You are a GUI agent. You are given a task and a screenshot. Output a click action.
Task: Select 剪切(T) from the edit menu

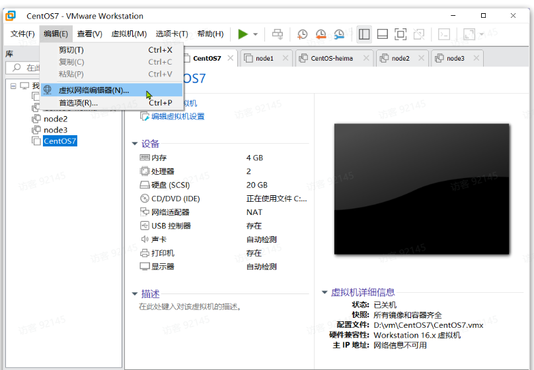[x=112, y=50]
